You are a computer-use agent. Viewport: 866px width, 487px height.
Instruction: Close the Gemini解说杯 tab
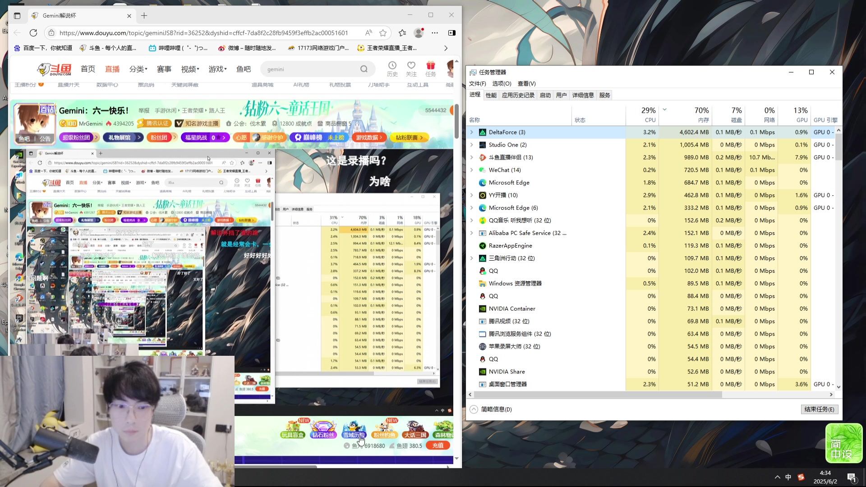[129, 16]
